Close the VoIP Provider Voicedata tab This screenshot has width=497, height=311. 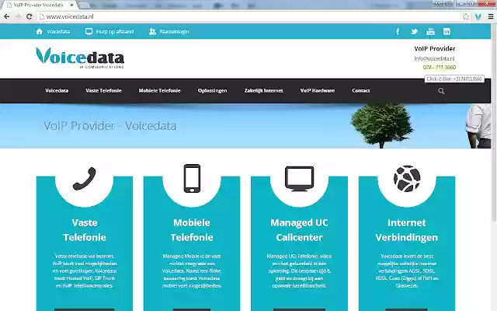pos(72,5)
